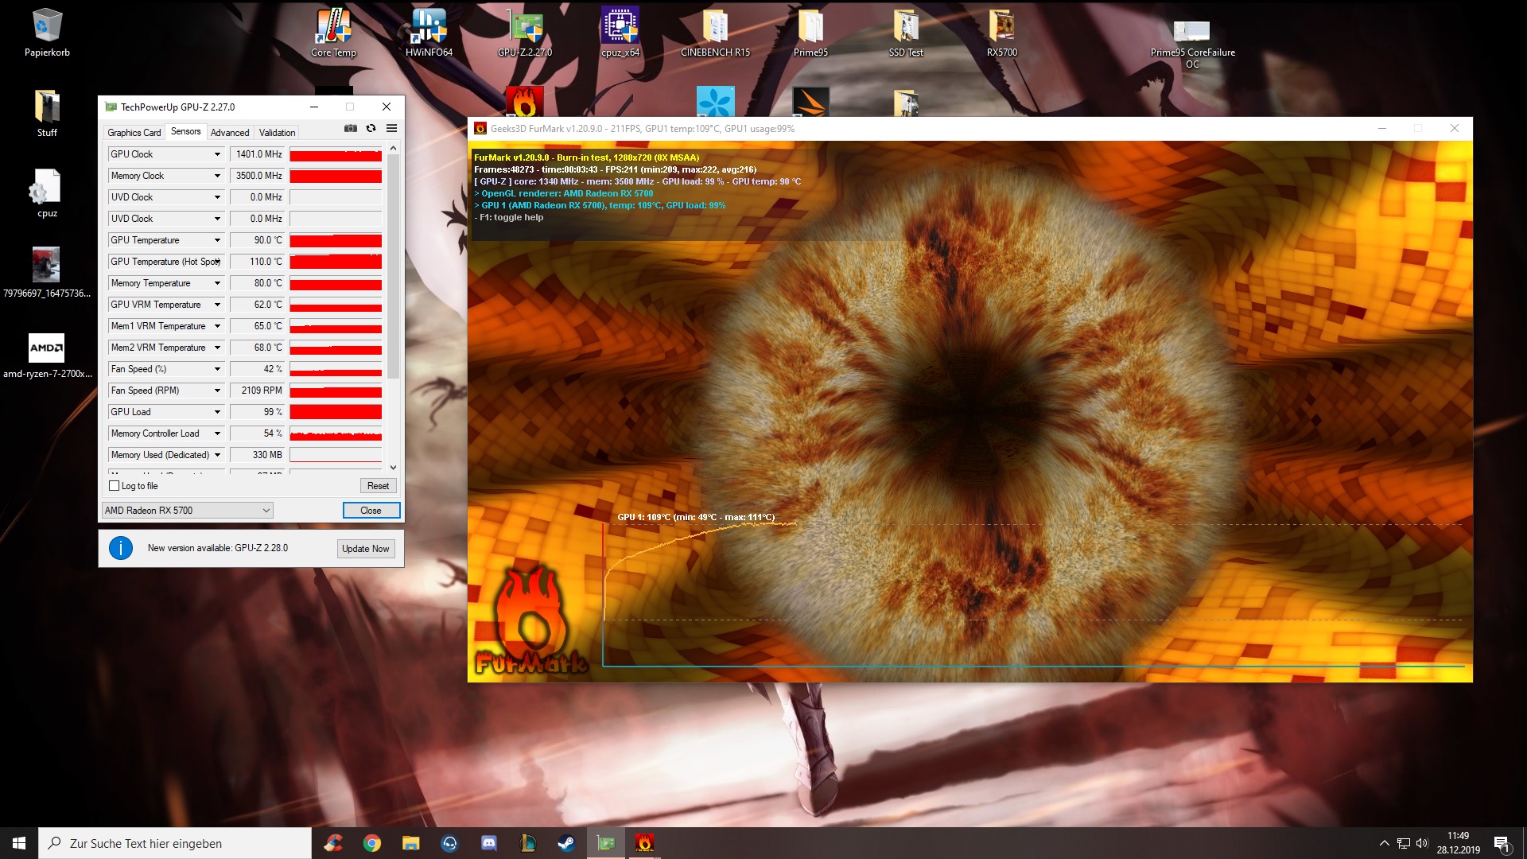1527x859 pixels.
Task: Click the blue info icon beside the update notice
Action: point(121,548)
